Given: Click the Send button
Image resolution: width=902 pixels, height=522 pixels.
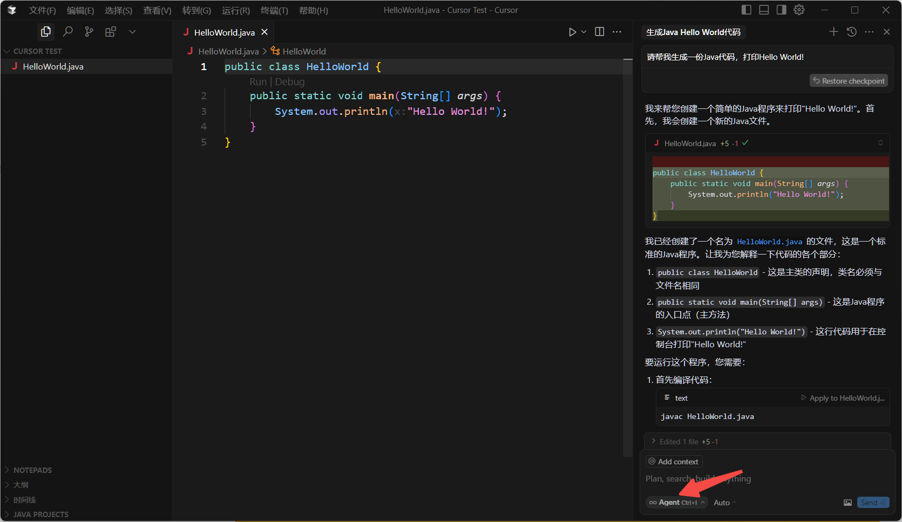Looking at the screenshot, I should pos(872,503).
